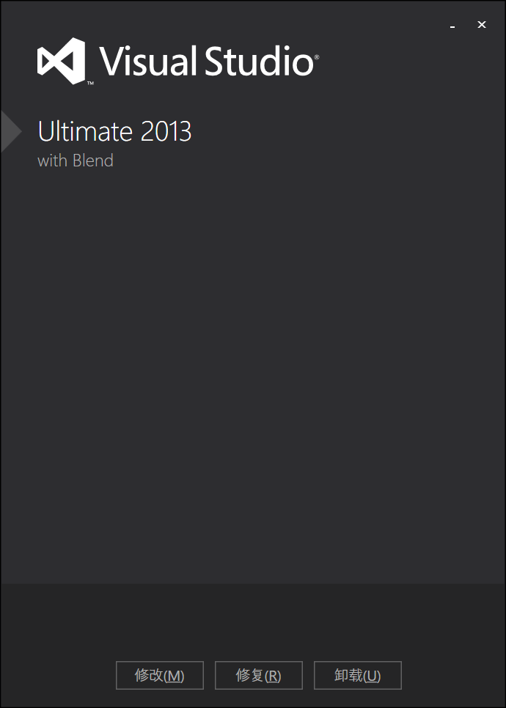Minimize the Visual Studio setup window
506x708 pixels.
click(x=452, y=26)
